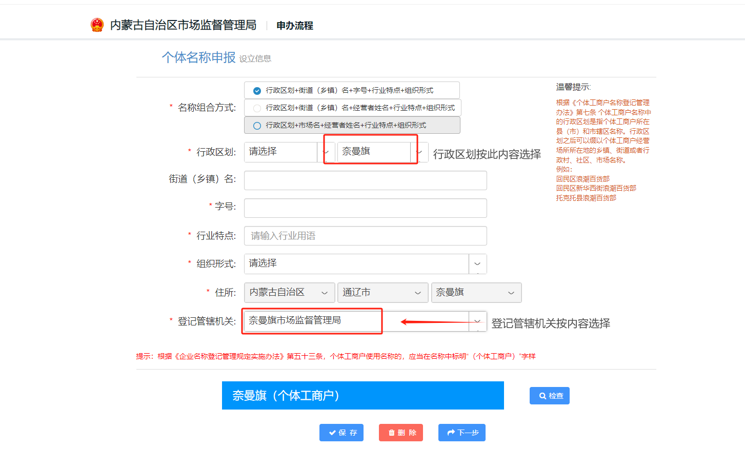Click the trash icon on 删除 button
This screenshot has height=449, width=745.
(x=392, y=433)
